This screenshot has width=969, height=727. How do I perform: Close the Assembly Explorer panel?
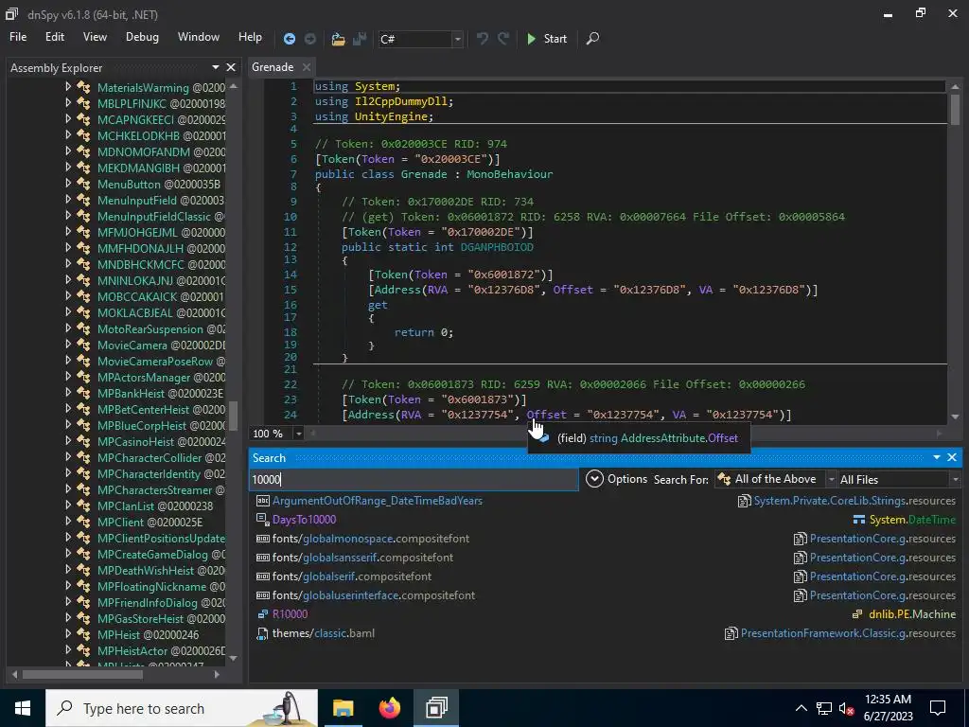231,67
